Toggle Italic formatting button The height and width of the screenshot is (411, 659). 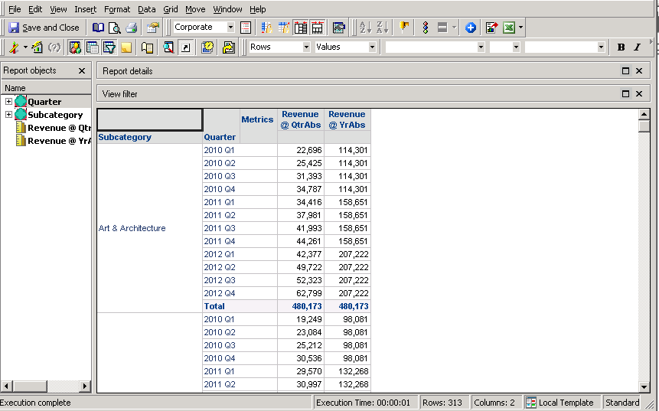click(637, 47)
